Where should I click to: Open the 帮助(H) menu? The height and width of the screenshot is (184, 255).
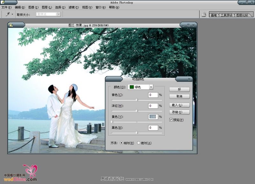tap(114, 7)
